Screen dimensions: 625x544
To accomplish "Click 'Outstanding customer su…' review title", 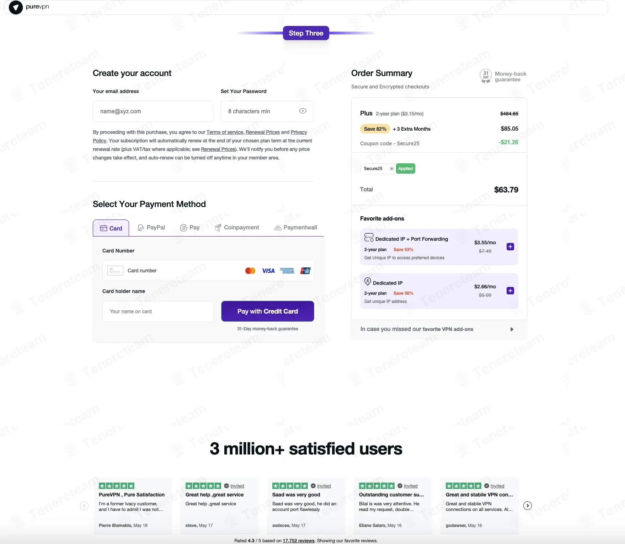I will click(391, 495).
